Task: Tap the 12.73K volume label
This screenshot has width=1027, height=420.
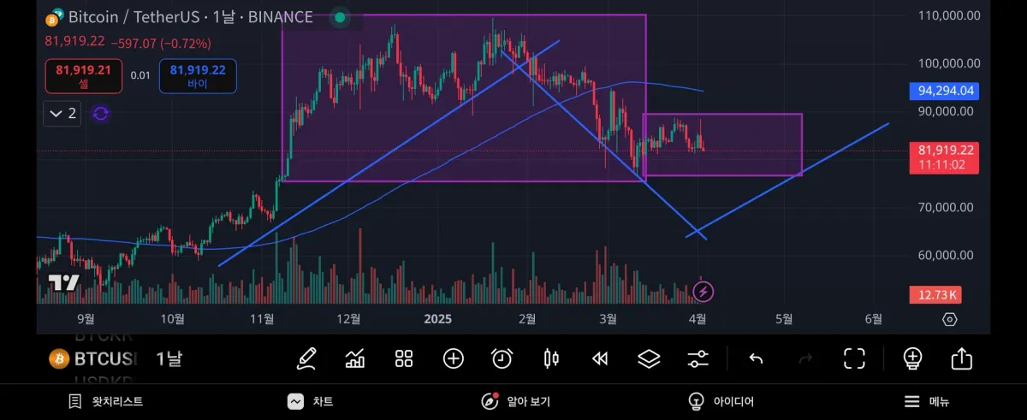Action: 937,295
